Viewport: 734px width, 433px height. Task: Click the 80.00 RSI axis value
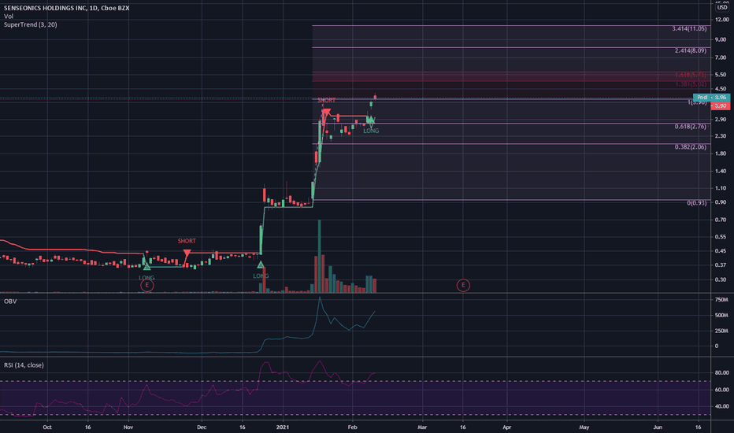[722, 373]
